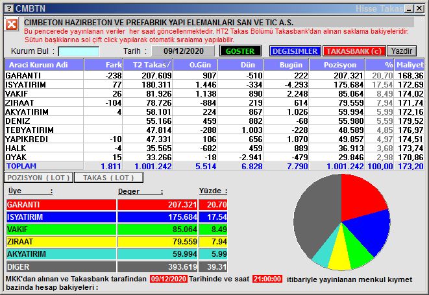Print with the Yazdir button

pyautogui.click(x=401, y=51)
